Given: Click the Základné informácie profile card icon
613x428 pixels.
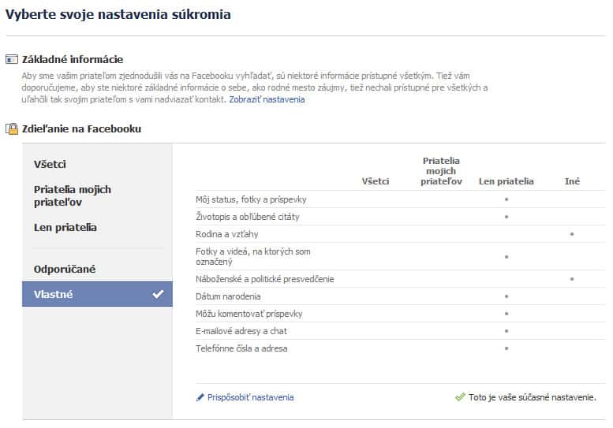Looking at the screenshot, I should pos(12,59).
